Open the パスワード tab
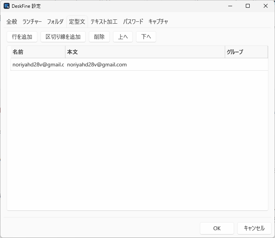275x238 pixels. pyautogui.click(x=133, y=22)
